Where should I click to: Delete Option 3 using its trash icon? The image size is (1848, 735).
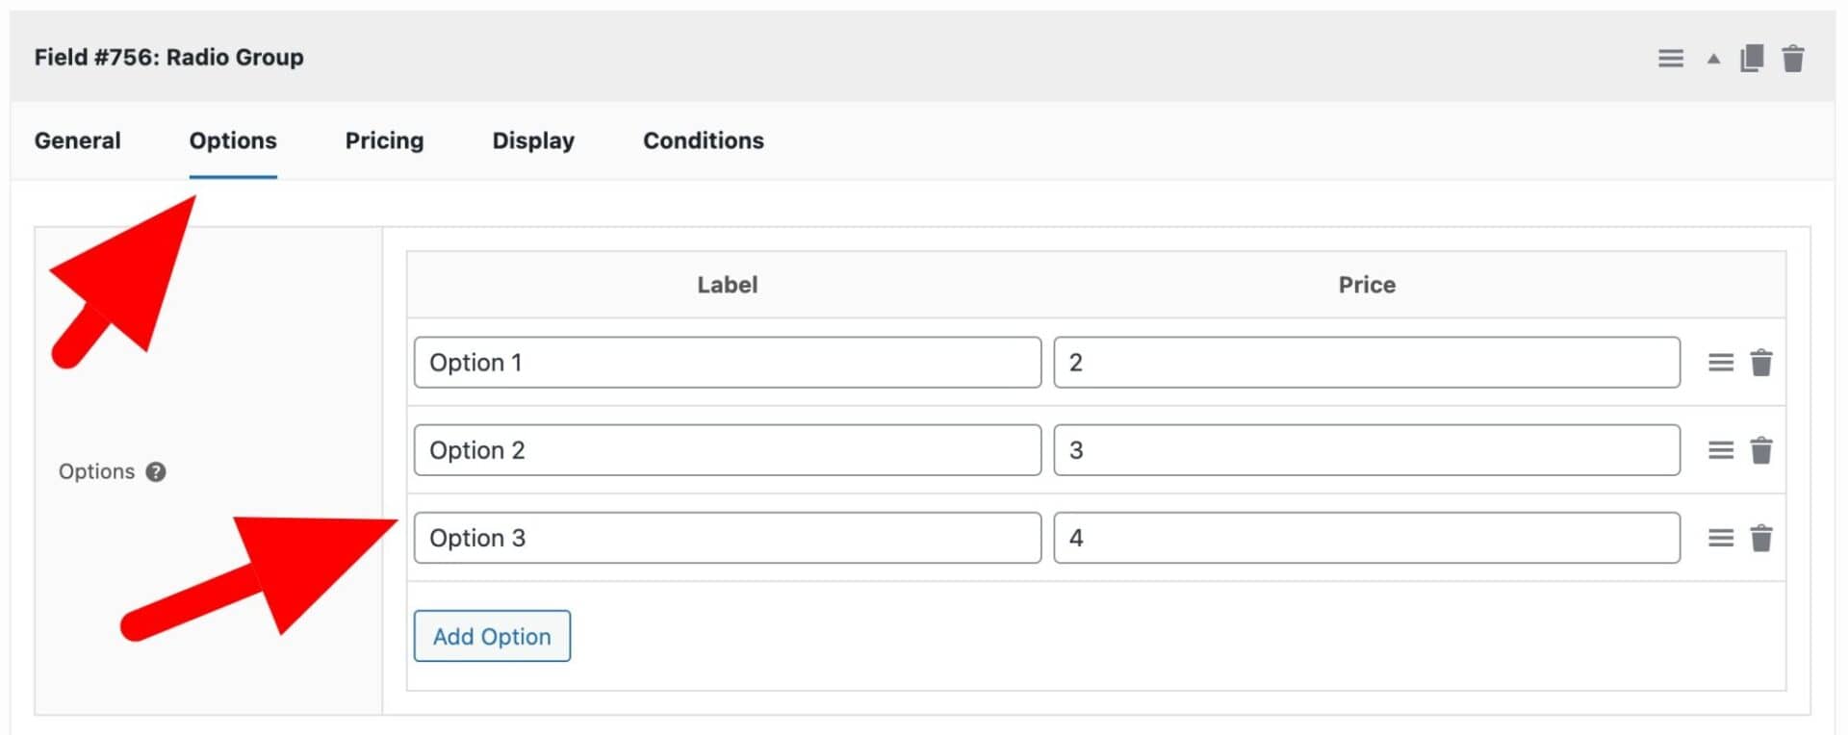click(x=1762, y=538)
